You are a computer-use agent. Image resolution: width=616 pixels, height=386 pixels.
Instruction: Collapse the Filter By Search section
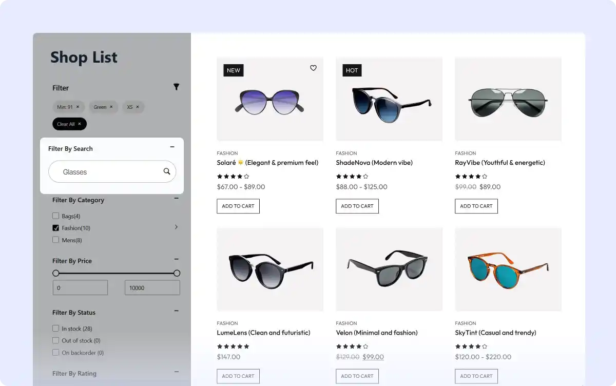pos(172,147)
